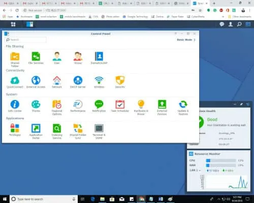This screenshot has height=203, width=254.
Task: Minimize the widget panel
Action: coord(235,104)
